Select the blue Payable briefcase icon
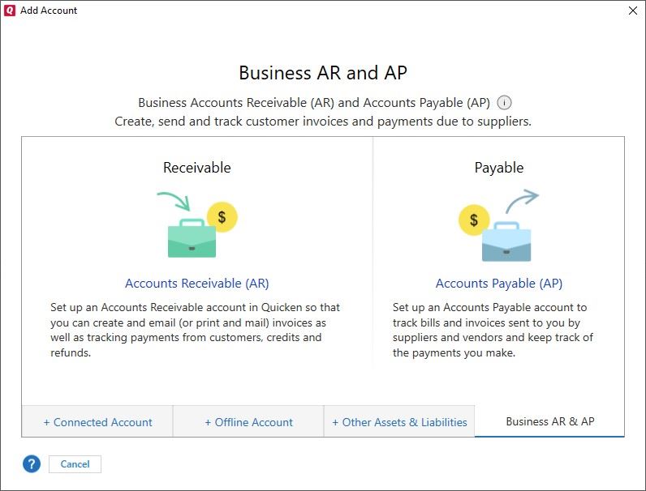 click(506, 241)
